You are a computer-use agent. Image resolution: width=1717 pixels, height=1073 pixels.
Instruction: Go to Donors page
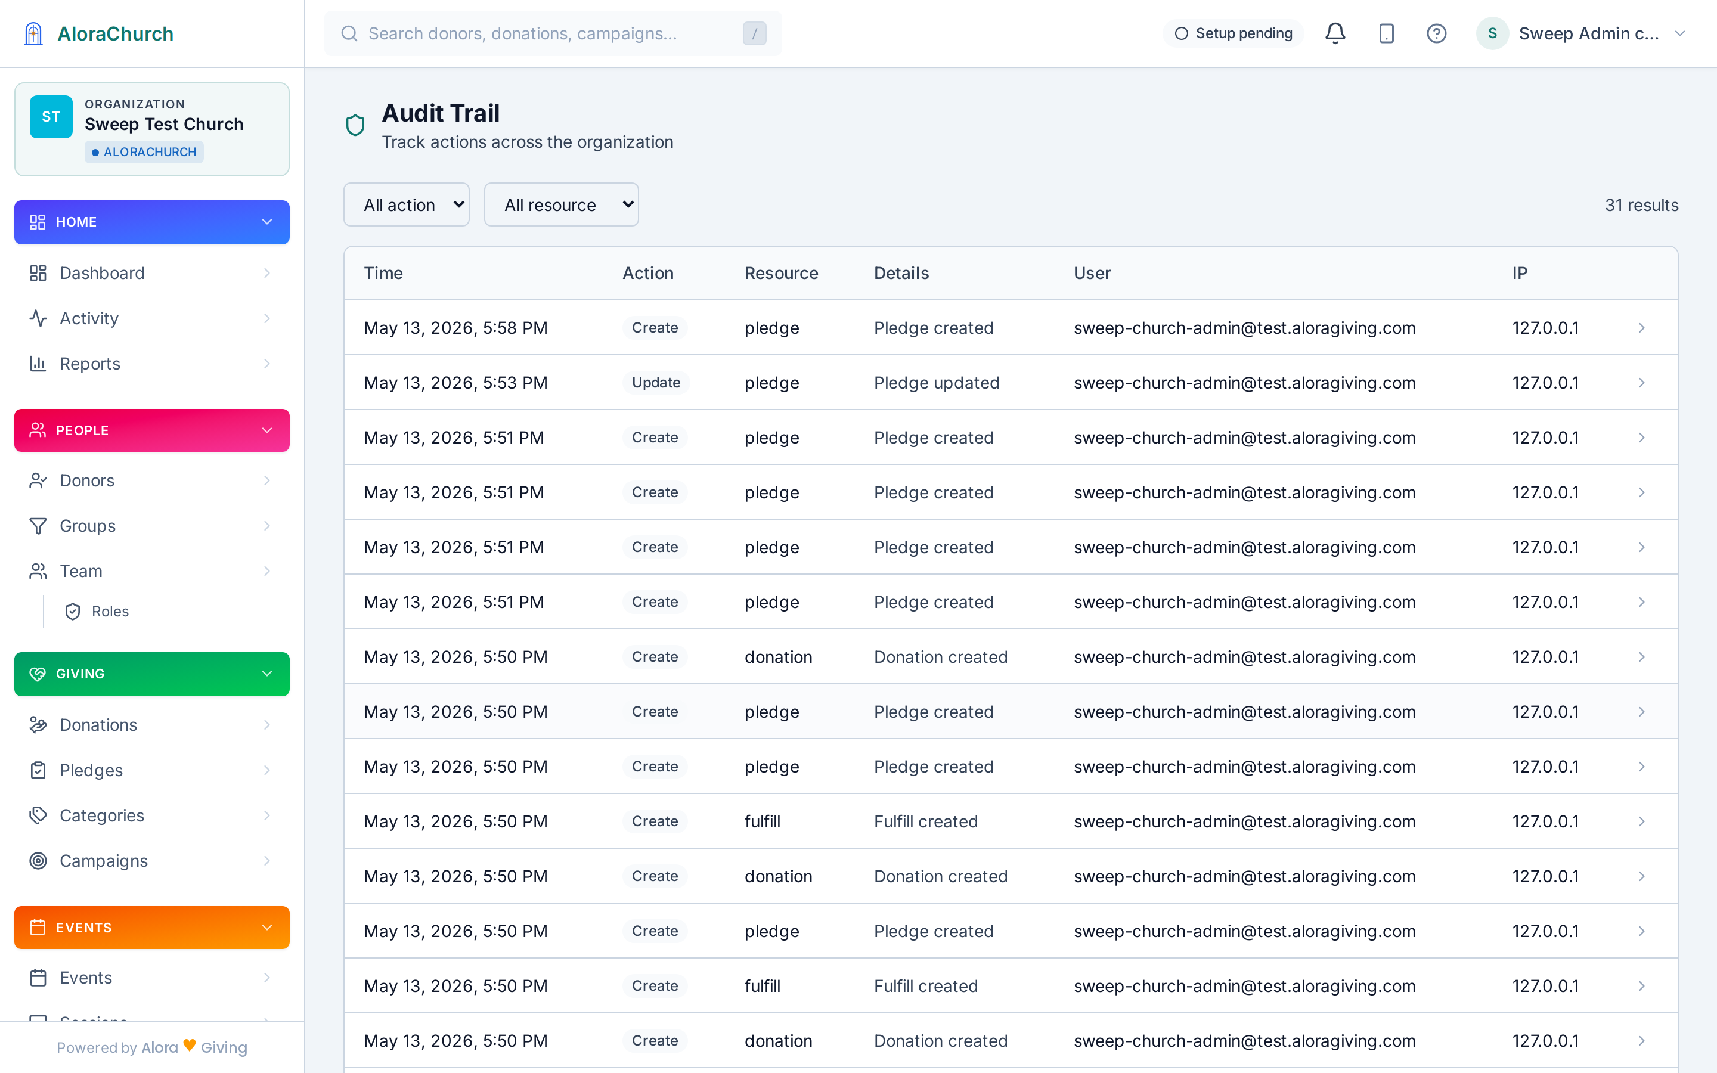click(152, 480)
